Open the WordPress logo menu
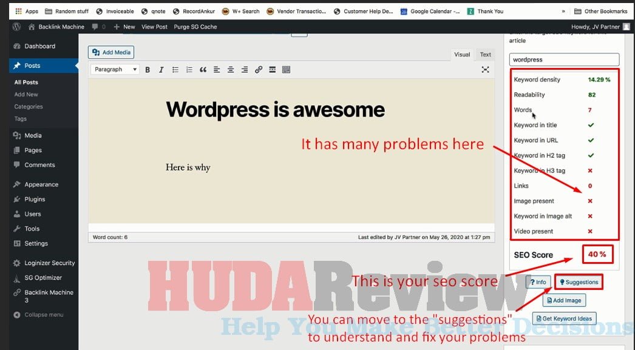Screen dimensions: 635x350 (x=16, y=27)
